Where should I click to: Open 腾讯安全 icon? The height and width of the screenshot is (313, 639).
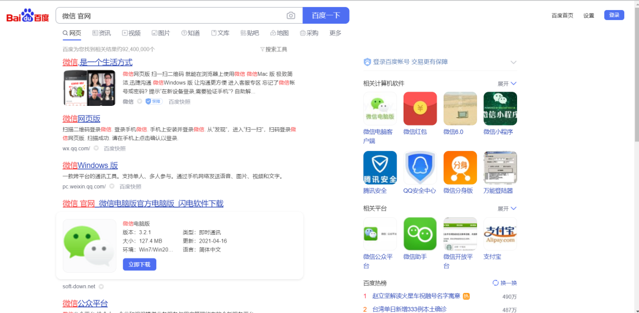[380, 168]
